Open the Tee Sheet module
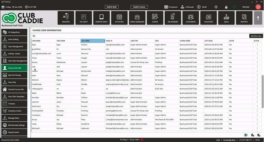Image resolution: width=264 pixels, height=142 pixels. point(84,18)
